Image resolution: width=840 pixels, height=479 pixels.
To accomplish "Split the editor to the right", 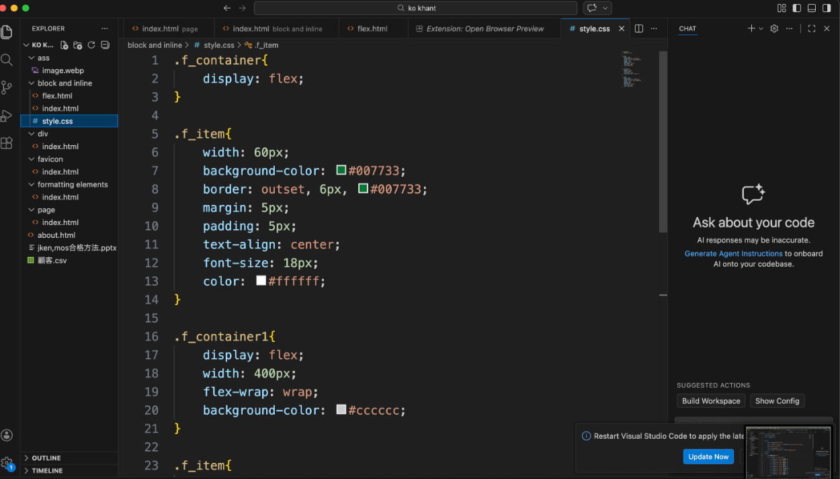I will pyautogui.click(x=639, y=29).
